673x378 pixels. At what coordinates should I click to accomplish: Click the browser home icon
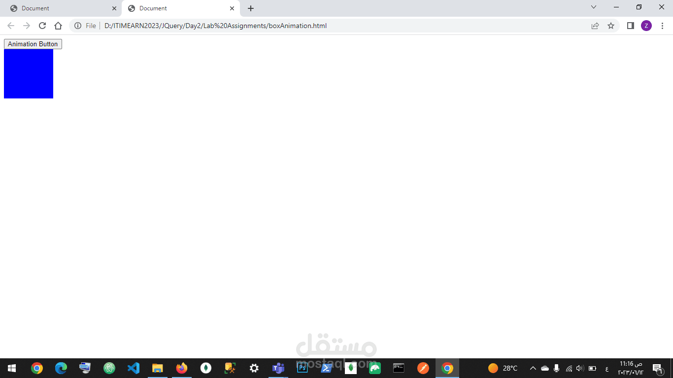pos(58,26)
